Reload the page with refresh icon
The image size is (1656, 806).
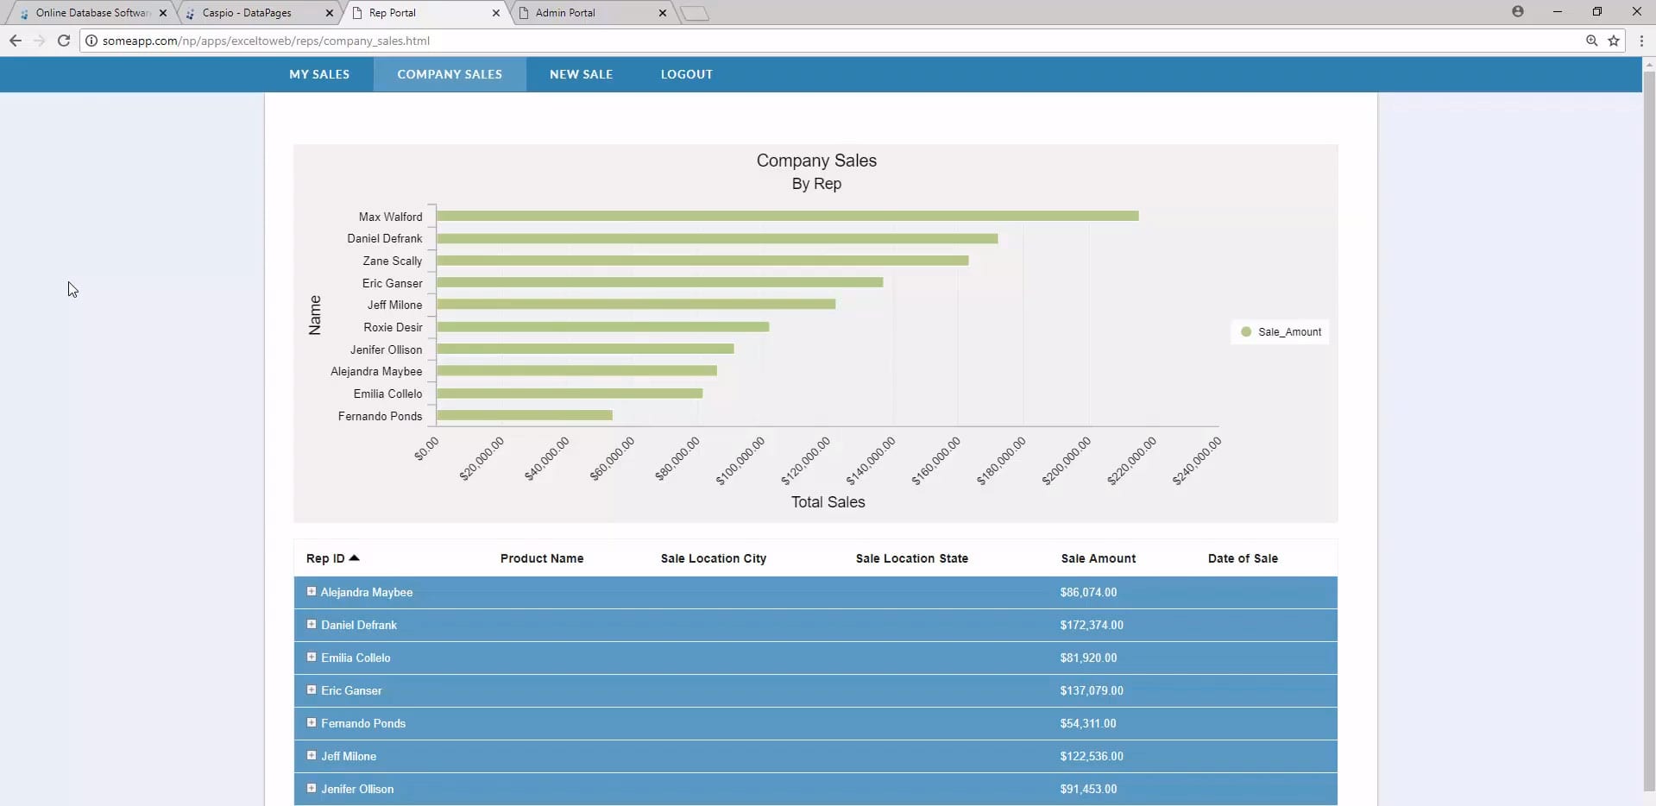[63, 41]
